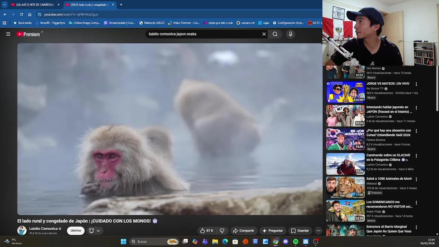This screenshot has width=439, height=247.
Task: Open options for obsesión con Corea video
Action: click(x=416, y=131)
